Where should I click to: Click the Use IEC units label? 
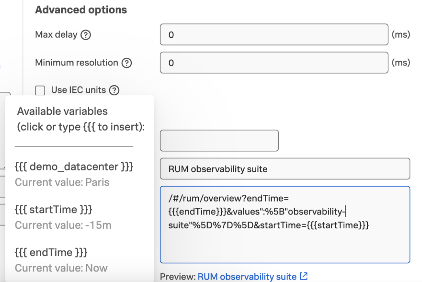(x=78, y=90)
